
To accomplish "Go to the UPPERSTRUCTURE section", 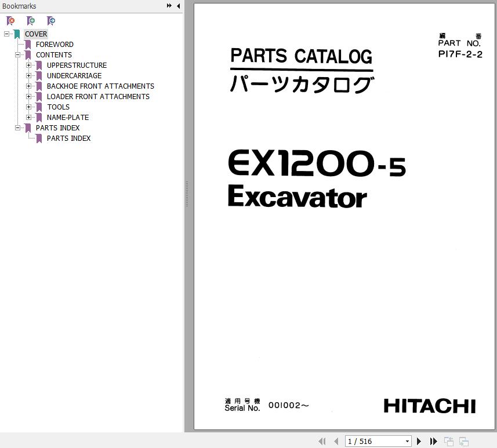I will (77, 65).
